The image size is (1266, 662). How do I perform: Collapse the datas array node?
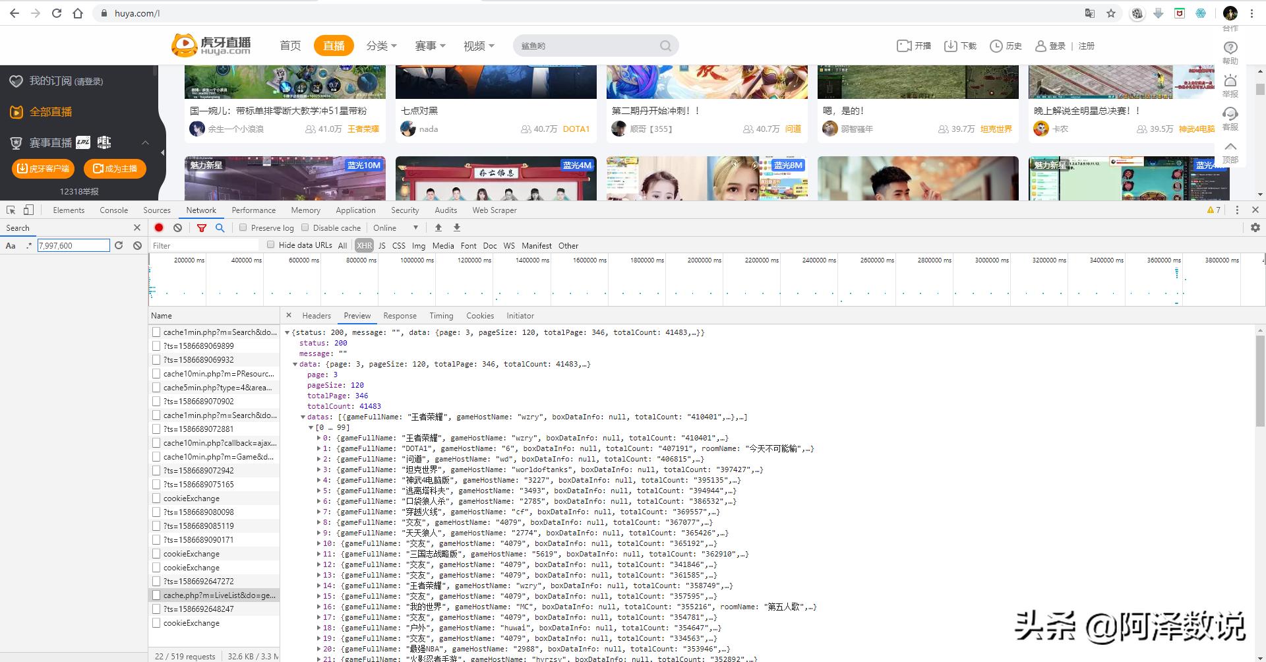[x=303, y=417]
